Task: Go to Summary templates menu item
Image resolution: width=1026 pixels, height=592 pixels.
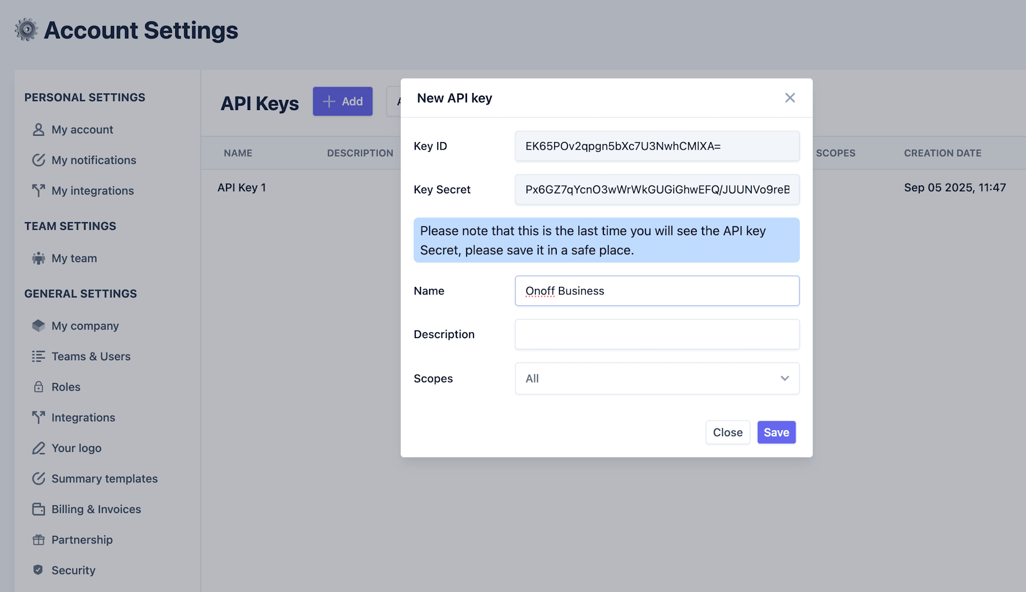Action: 104,479
